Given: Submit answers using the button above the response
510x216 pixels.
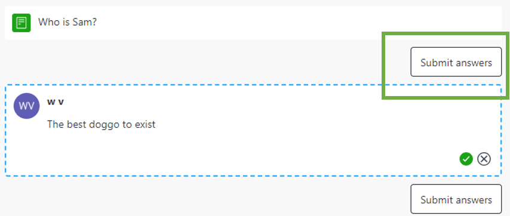Looking at the screenshot, I should pyautogui.click(x=456, y=62).
